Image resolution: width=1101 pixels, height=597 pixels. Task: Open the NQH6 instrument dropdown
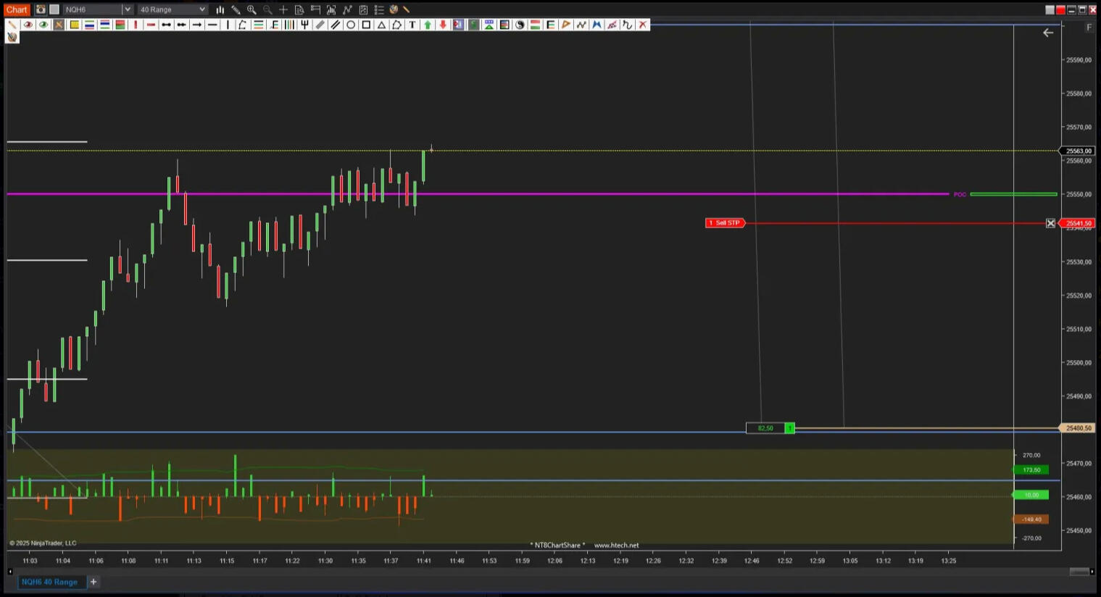click(127, 9)
